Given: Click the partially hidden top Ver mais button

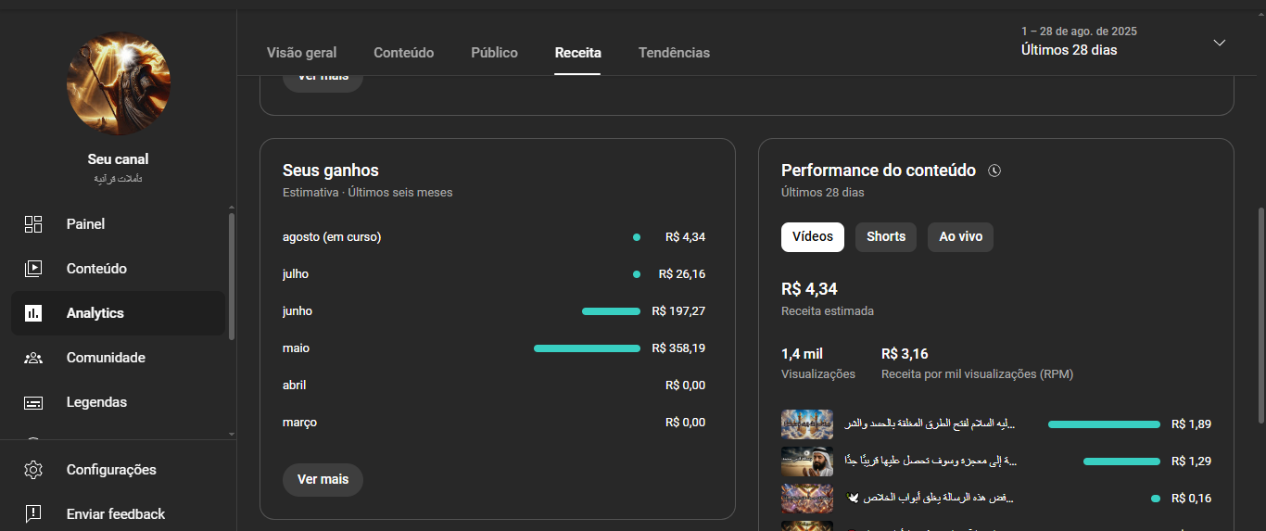Looking at the screenshot, I should (x=323, y=83).
